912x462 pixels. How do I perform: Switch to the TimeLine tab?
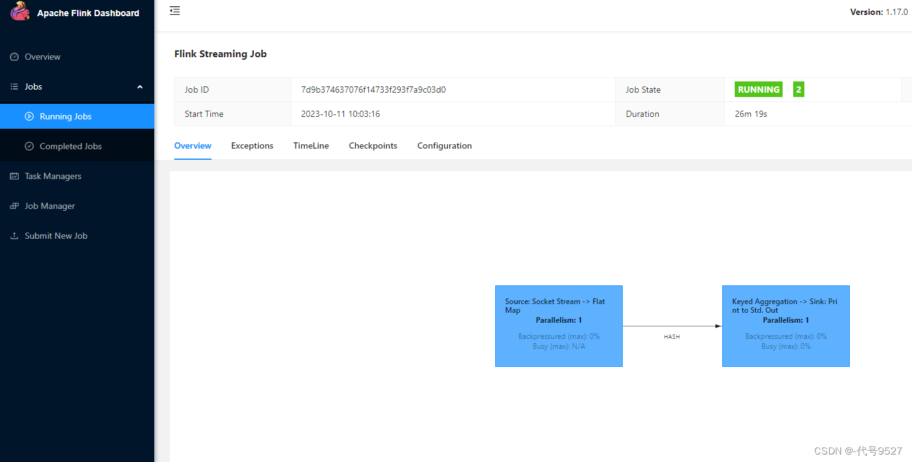point(311,146)
